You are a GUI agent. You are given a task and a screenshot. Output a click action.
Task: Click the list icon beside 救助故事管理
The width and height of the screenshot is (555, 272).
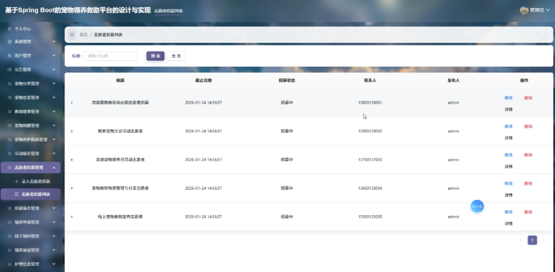(9, 112)
